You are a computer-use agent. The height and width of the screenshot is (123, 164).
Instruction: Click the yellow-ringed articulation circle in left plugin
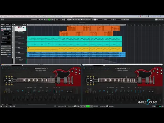click(5, 92)
